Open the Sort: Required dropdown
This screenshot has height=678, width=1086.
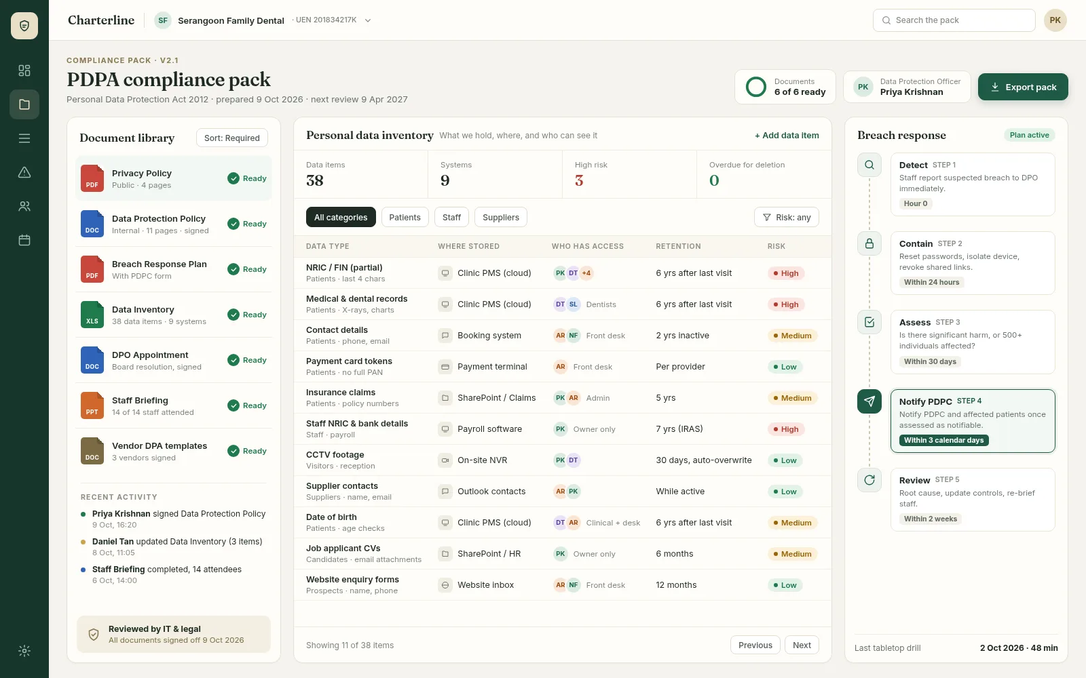[x=232, y=138]
